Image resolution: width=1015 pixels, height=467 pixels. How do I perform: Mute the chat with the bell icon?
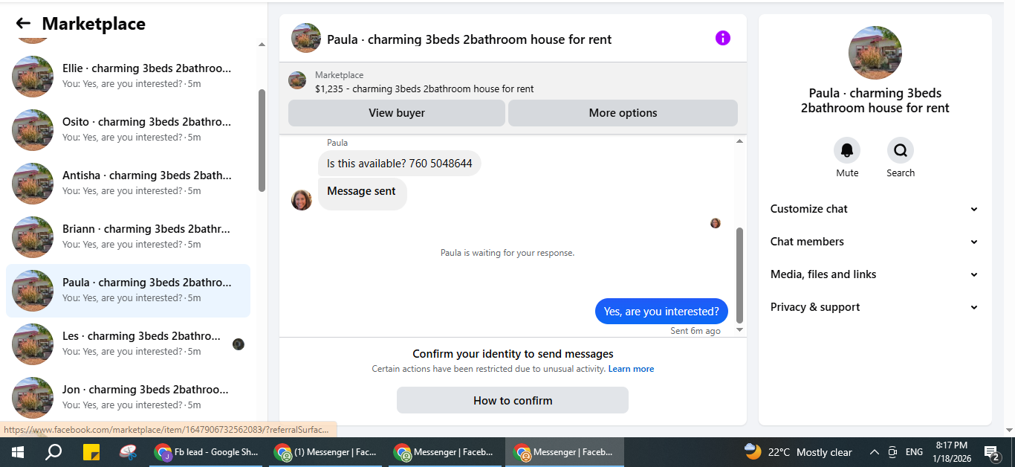(847, 150)
